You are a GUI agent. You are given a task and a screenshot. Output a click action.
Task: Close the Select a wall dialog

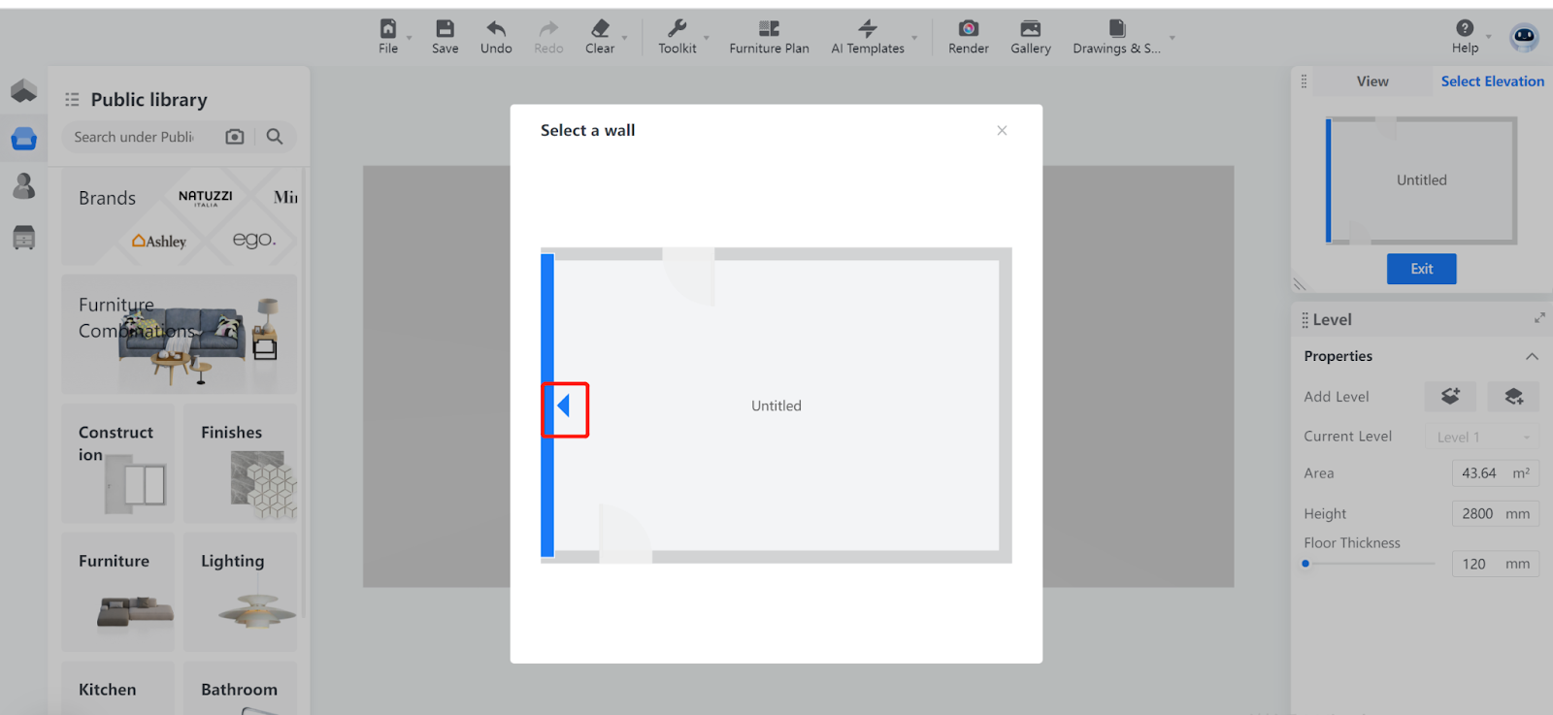tap(1002, 130)
